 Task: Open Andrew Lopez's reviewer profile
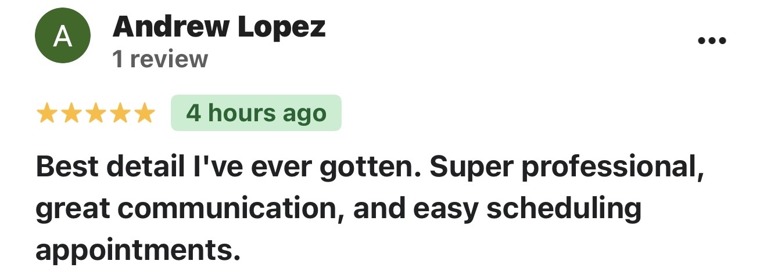click(x=219, y=27)
